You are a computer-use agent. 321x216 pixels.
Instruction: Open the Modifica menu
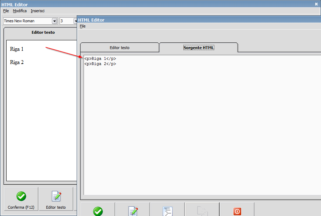click(20, 11)
